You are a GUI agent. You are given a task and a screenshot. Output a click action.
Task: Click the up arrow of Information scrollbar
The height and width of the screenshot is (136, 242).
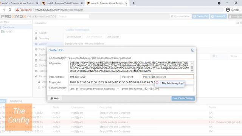(192, 63)
